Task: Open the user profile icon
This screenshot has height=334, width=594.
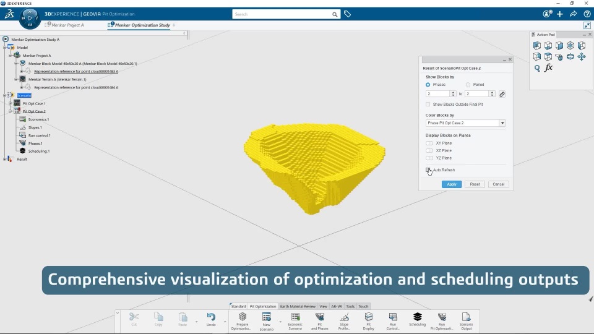Action: [546, 14]
